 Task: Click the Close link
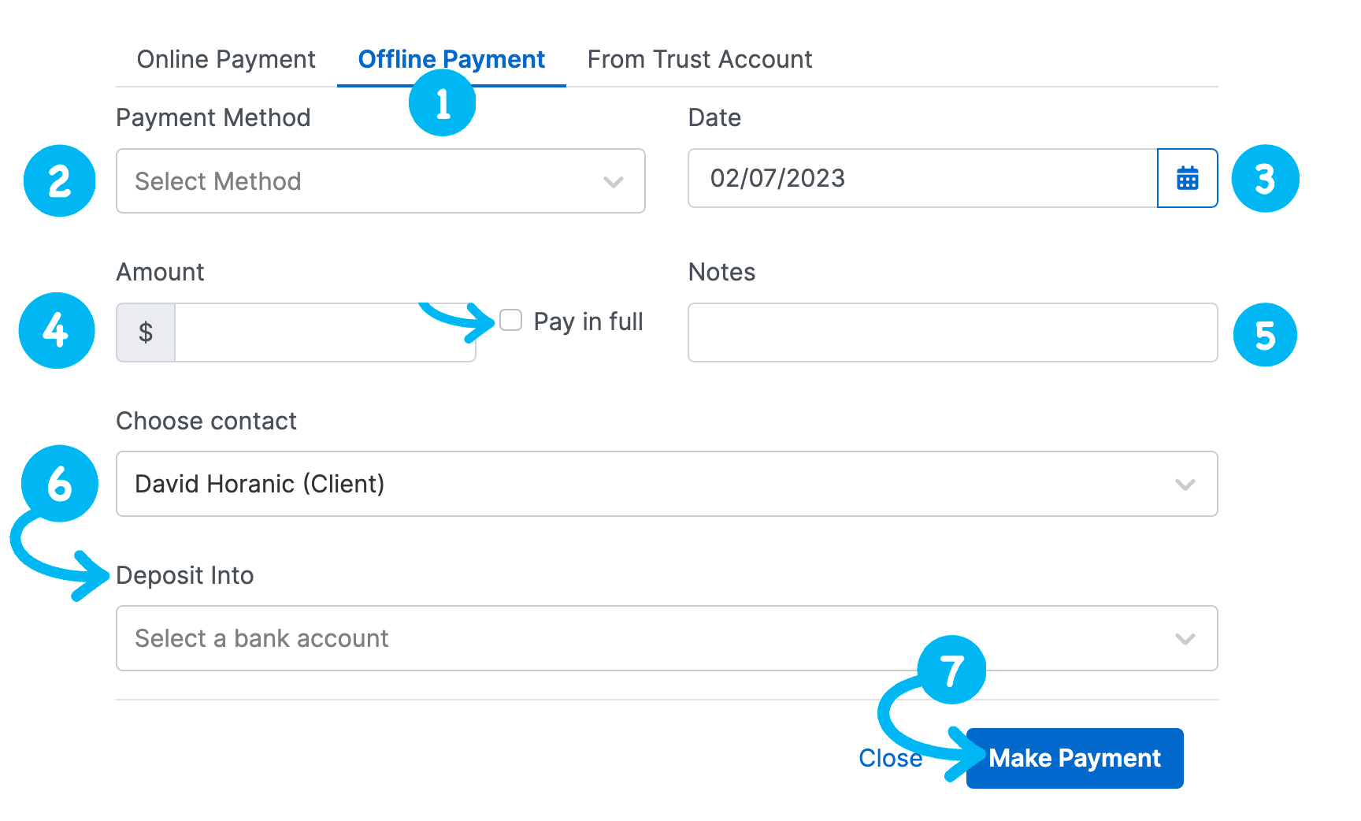889,758
